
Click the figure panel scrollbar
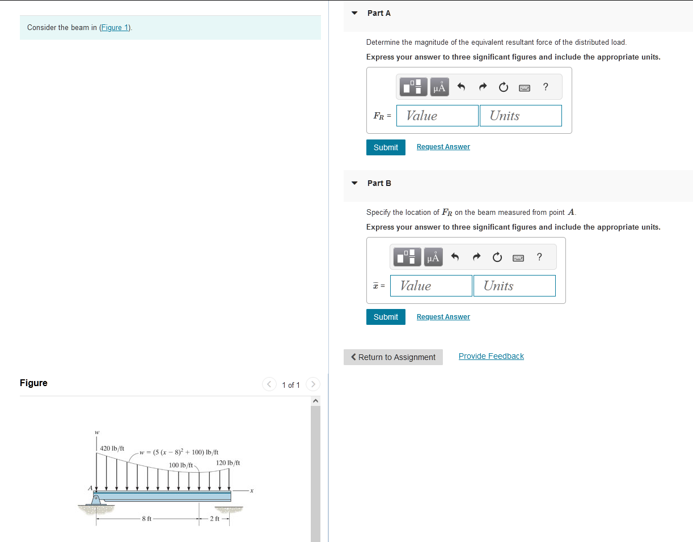point(315,471)
